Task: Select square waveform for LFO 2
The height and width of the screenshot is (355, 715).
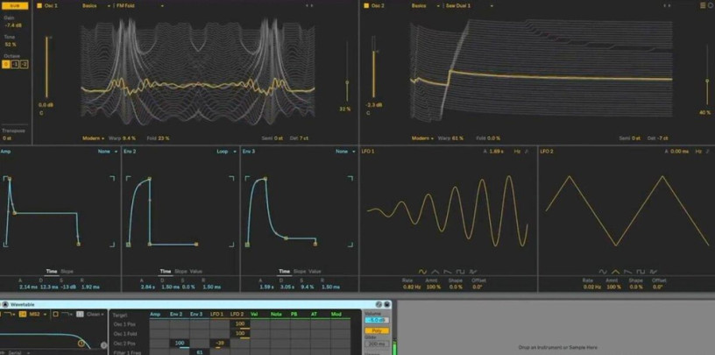Action: [x=641, y=272]
